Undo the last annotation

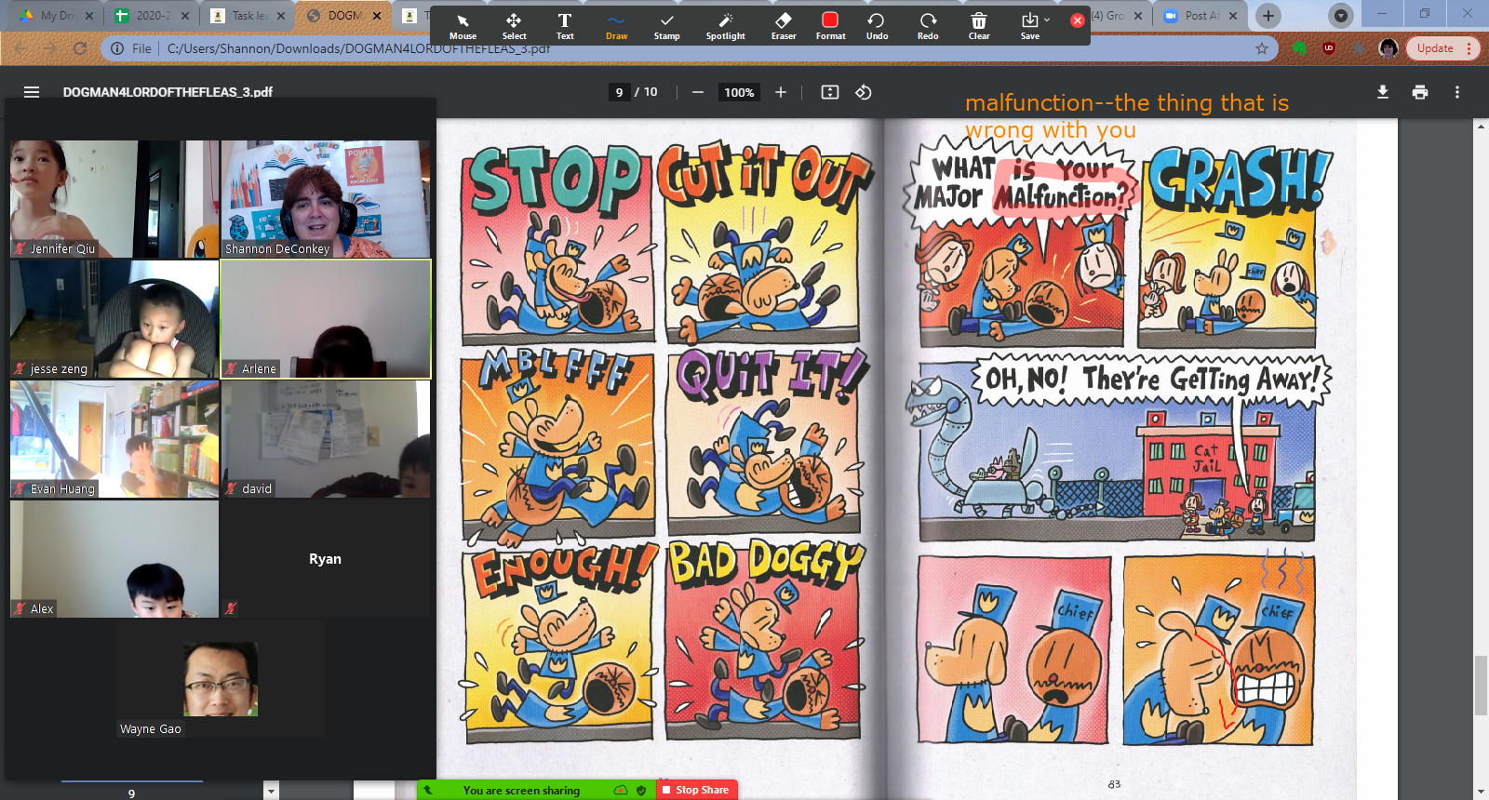877,26
